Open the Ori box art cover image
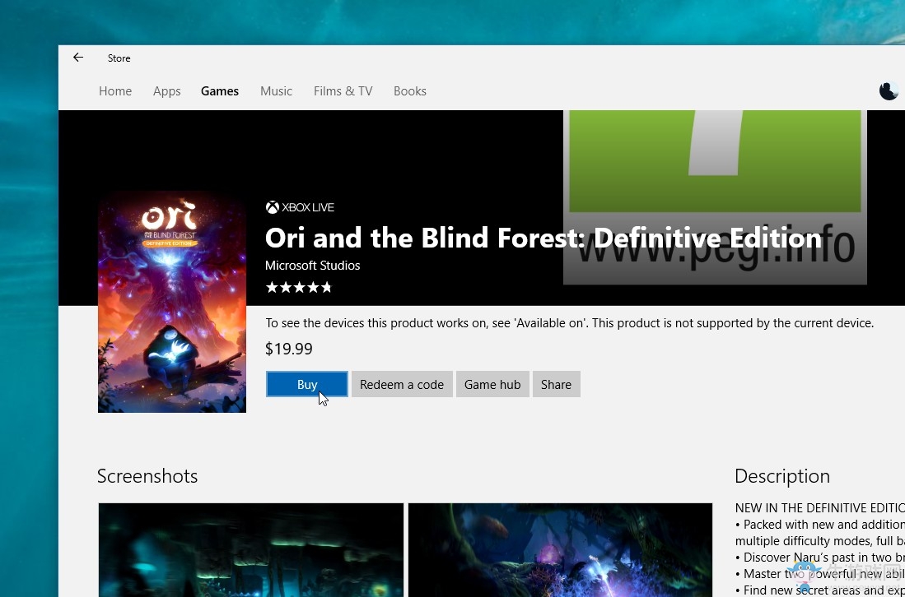The image size is (905, 597). point(172,302)
